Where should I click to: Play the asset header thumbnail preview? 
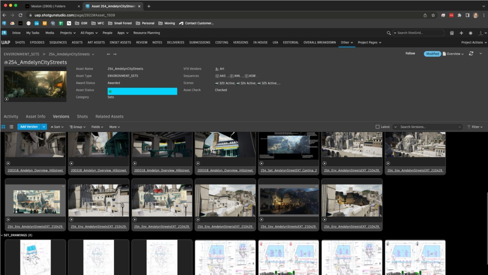[x=7, y=99]
